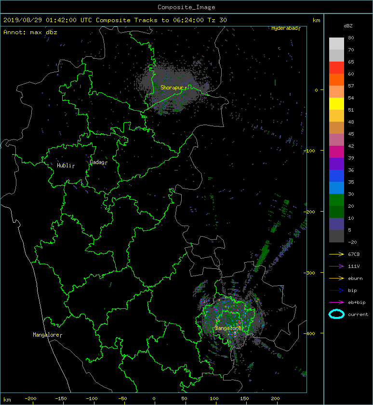Click the 45 dBZ scale value

[x=351, y=134]
